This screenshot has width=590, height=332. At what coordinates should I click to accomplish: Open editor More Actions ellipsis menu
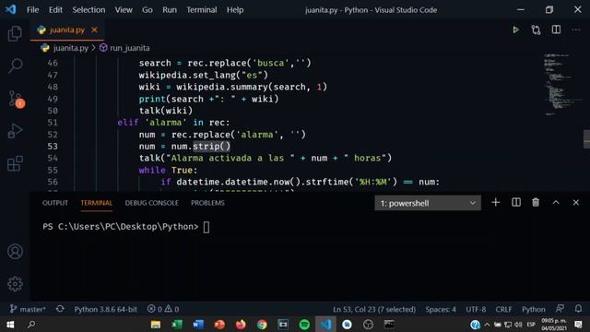click(x=576, y=30)
